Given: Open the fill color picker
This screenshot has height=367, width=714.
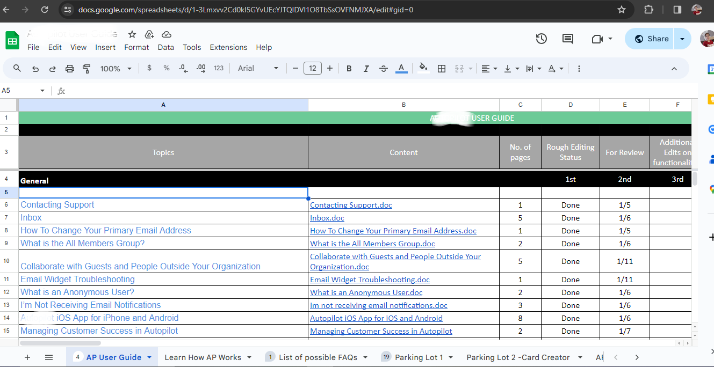Looking at the screenshot, I should tap(423, 68).
